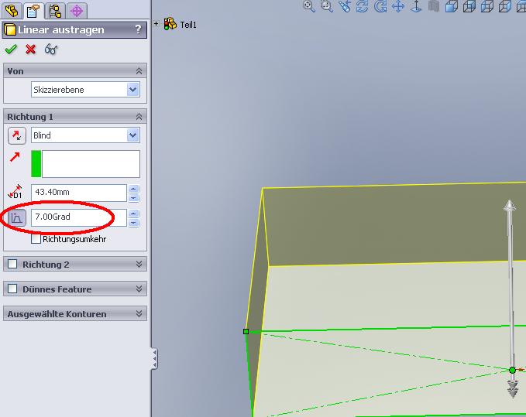Click the red extrusion direction arrow icon
This screenshot has height=417, width=526.
point(15,157)
